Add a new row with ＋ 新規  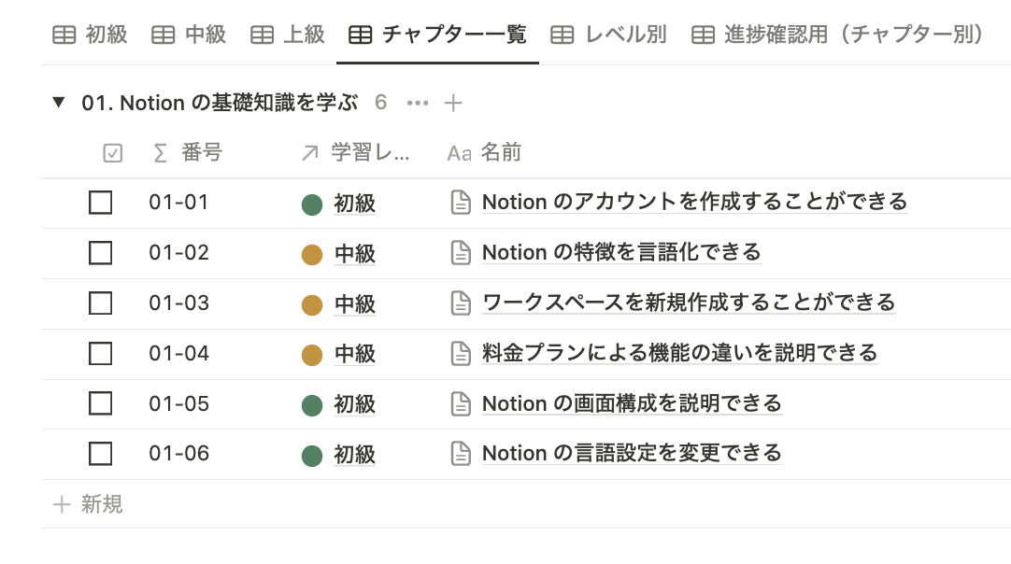tap(88, 504)
